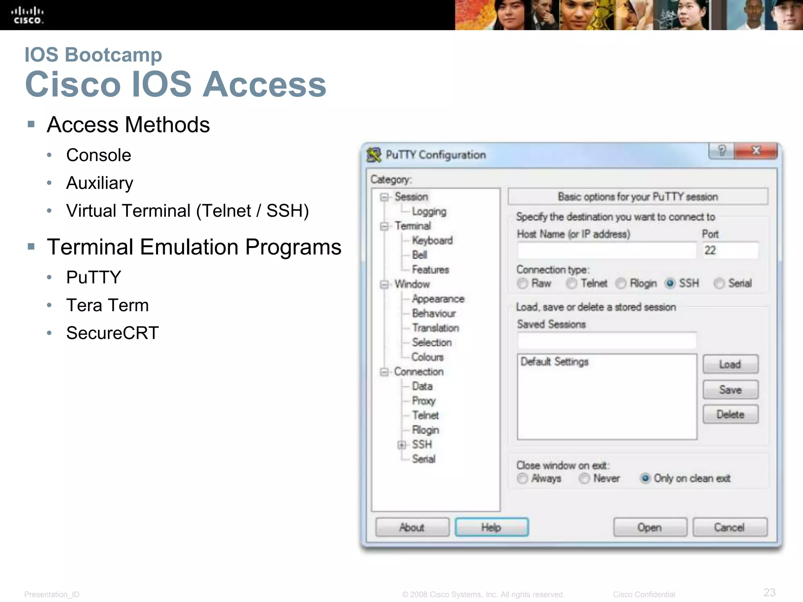Screen dimensions: 803x602
Task: Select Default Settings in sessions list
Action: coord(554,362)
